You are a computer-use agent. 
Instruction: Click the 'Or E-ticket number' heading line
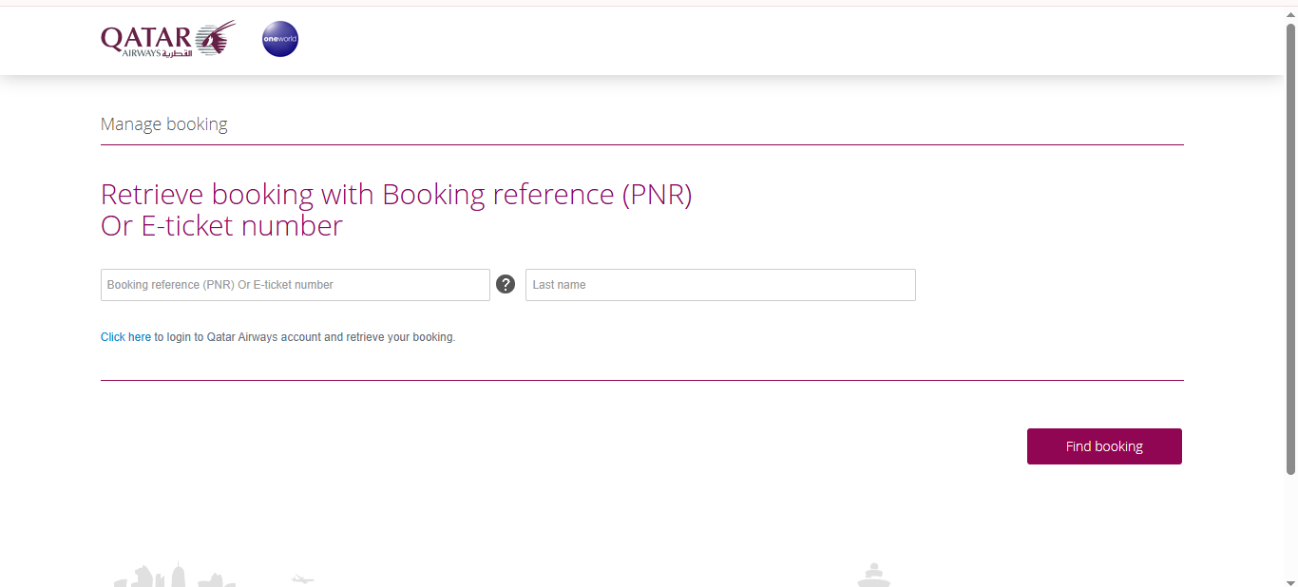tap(221, 226)
